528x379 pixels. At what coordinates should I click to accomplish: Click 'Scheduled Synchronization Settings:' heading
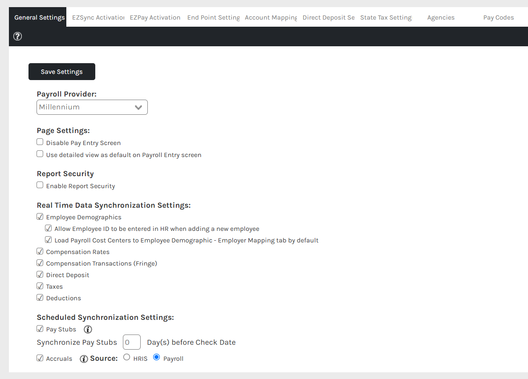coord(106,318)
